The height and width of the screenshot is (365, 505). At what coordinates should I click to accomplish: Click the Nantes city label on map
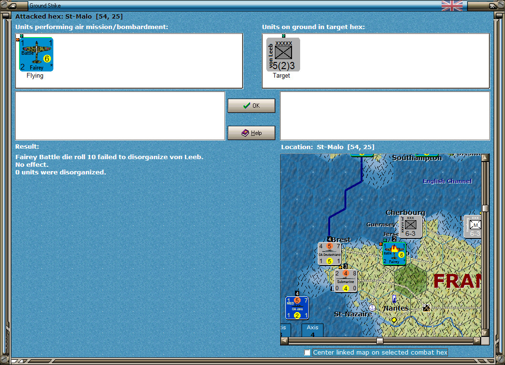point(396,308)
